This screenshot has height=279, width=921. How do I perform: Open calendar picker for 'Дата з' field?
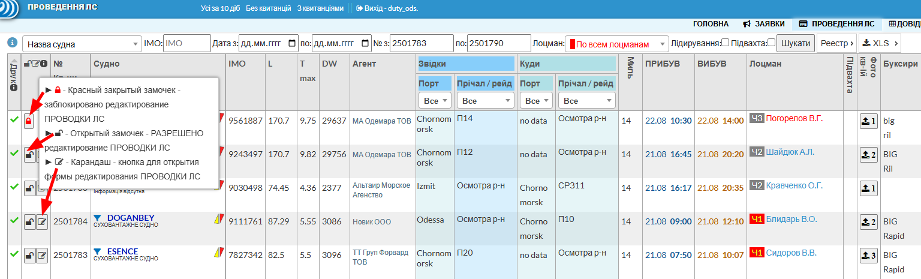292,43
